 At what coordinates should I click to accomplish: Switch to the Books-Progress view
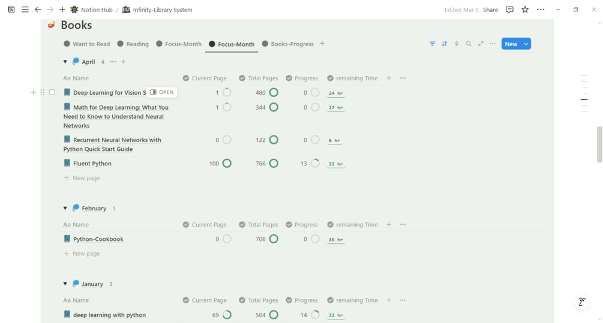tap(287, 44)
